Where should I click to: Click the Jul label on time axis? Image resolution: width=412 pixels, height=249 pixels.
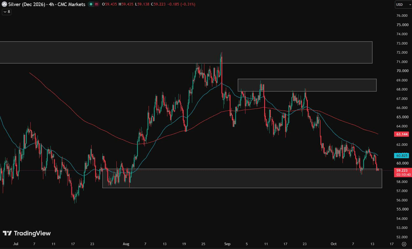click(x=16, y=244)
